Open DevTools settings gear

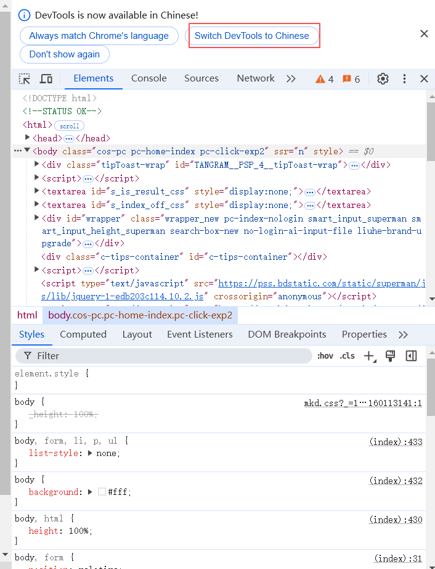pos(383,79)
